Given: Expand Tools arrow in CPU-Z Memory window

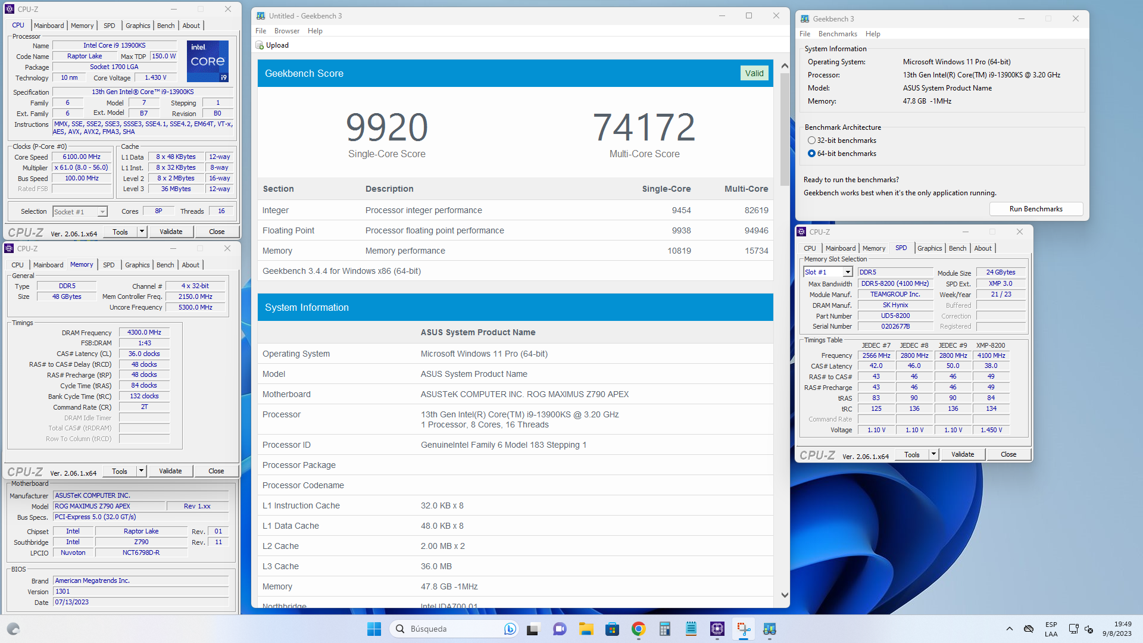Looking at the screenshot, I should 141,471.
